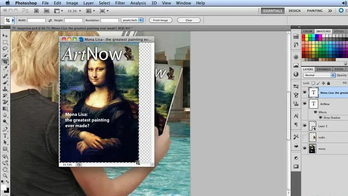Select the Eyedropper tool
This screenshot has width=348, height=196.
5,69
